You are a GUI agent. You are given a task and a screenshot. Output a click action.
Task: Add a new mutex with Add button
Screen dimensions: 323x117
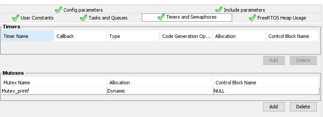tap(273, 107)
